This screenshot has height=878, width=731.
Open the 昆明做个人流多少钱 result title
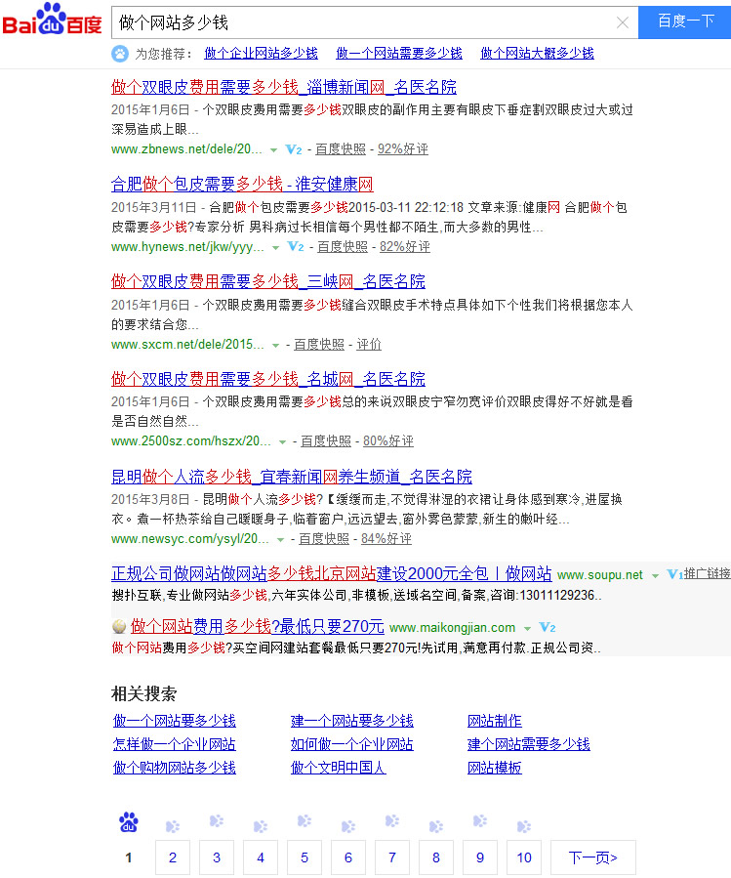tap(292, 477)
